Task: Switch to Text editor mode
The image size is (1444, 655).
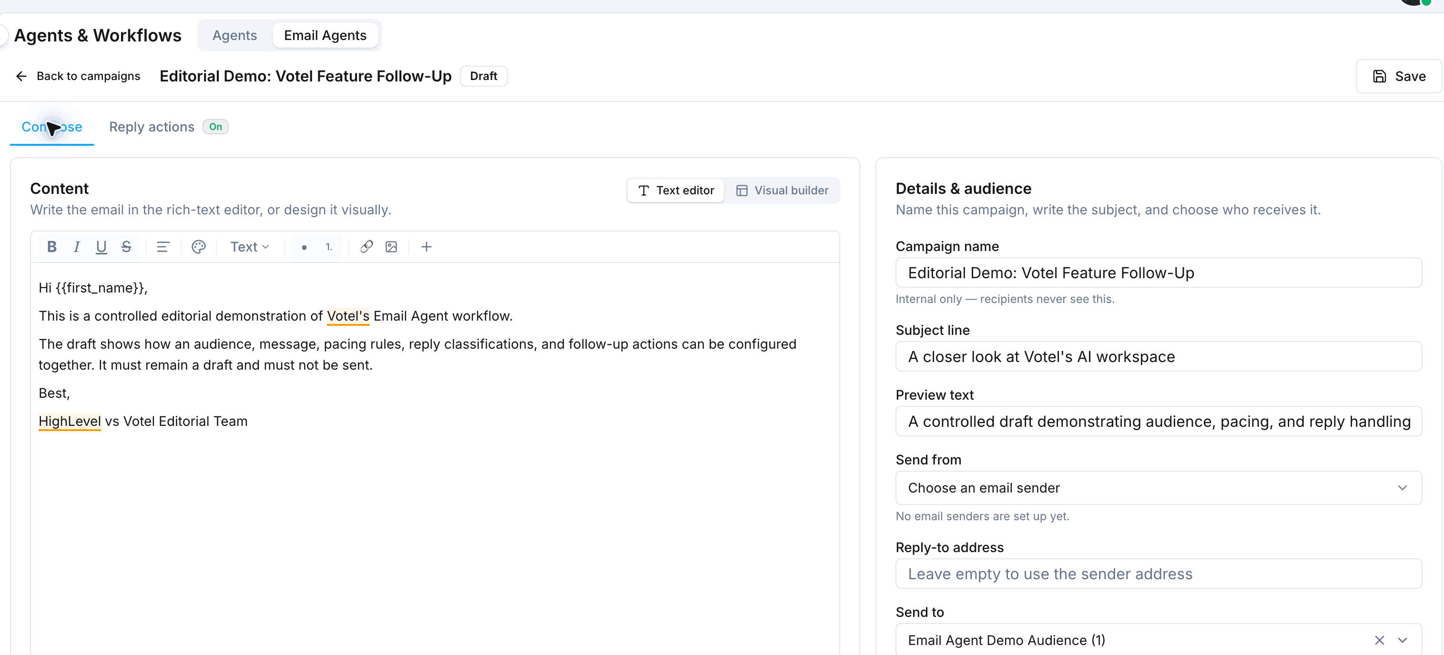Action: [x=676, y=191]
